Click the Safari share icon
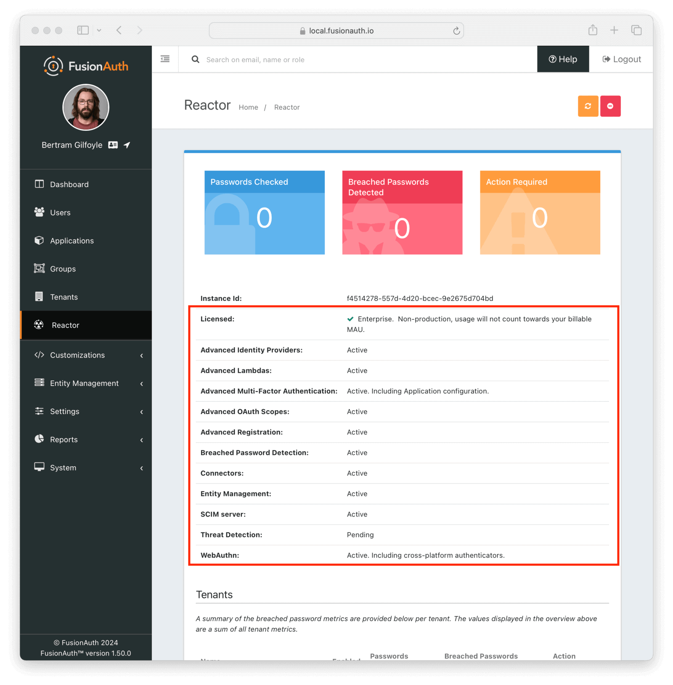Image resolution: width=673 pixels, height=685 pixels. [x=593, y=30]
